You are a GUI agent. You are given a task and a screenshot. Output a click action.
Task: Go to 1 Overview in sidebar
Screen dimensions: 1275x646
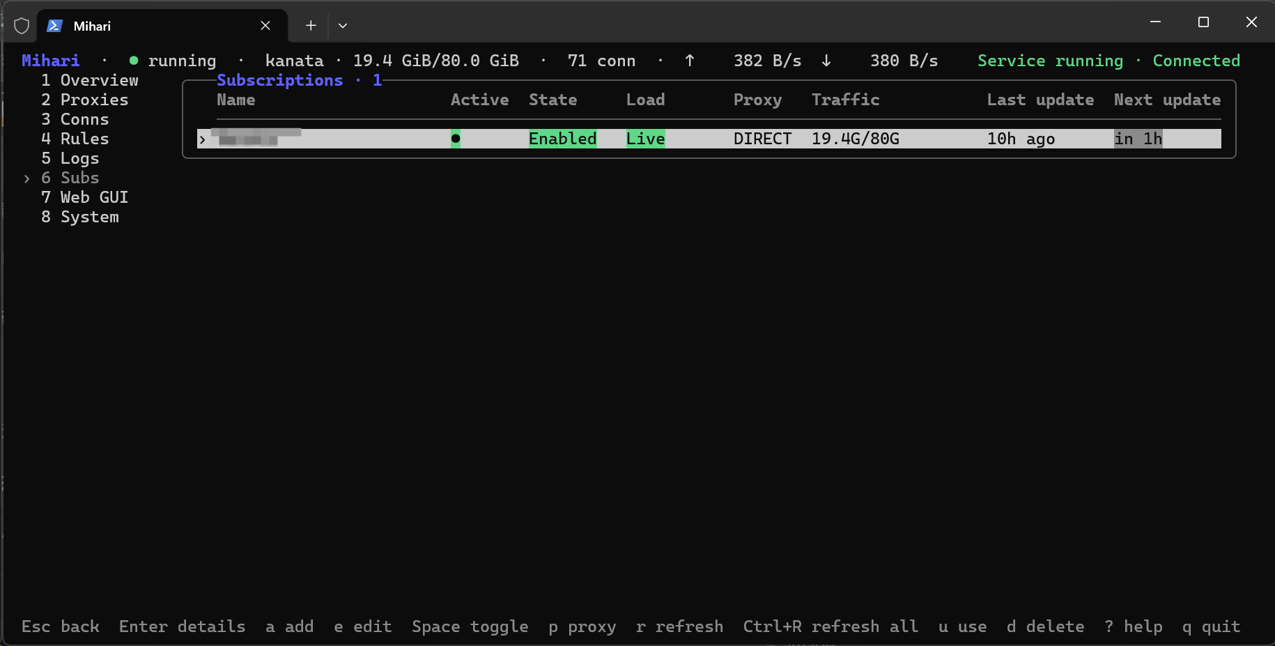[x=90, y=80]
